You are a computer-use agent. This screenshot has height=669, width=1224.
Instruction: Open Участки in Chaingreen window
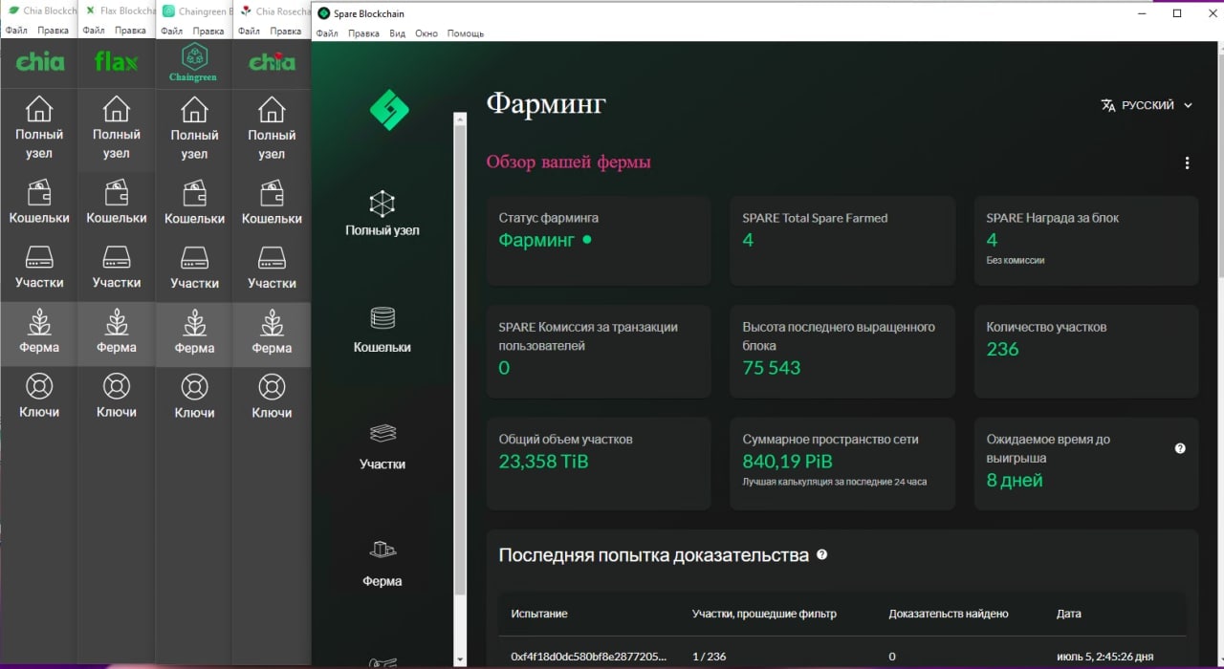pyautogui.click(x=194, y=268)
